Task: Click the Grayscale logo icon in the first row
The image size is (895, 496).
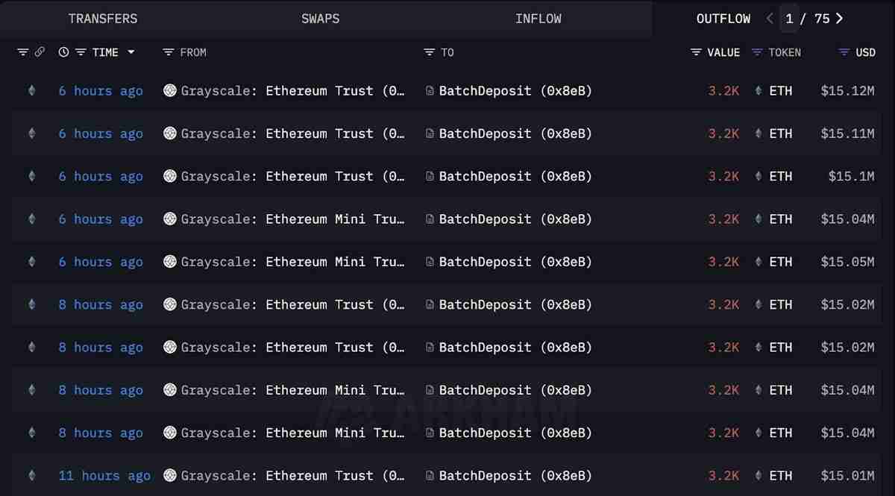Action: (x=169, y=90)
